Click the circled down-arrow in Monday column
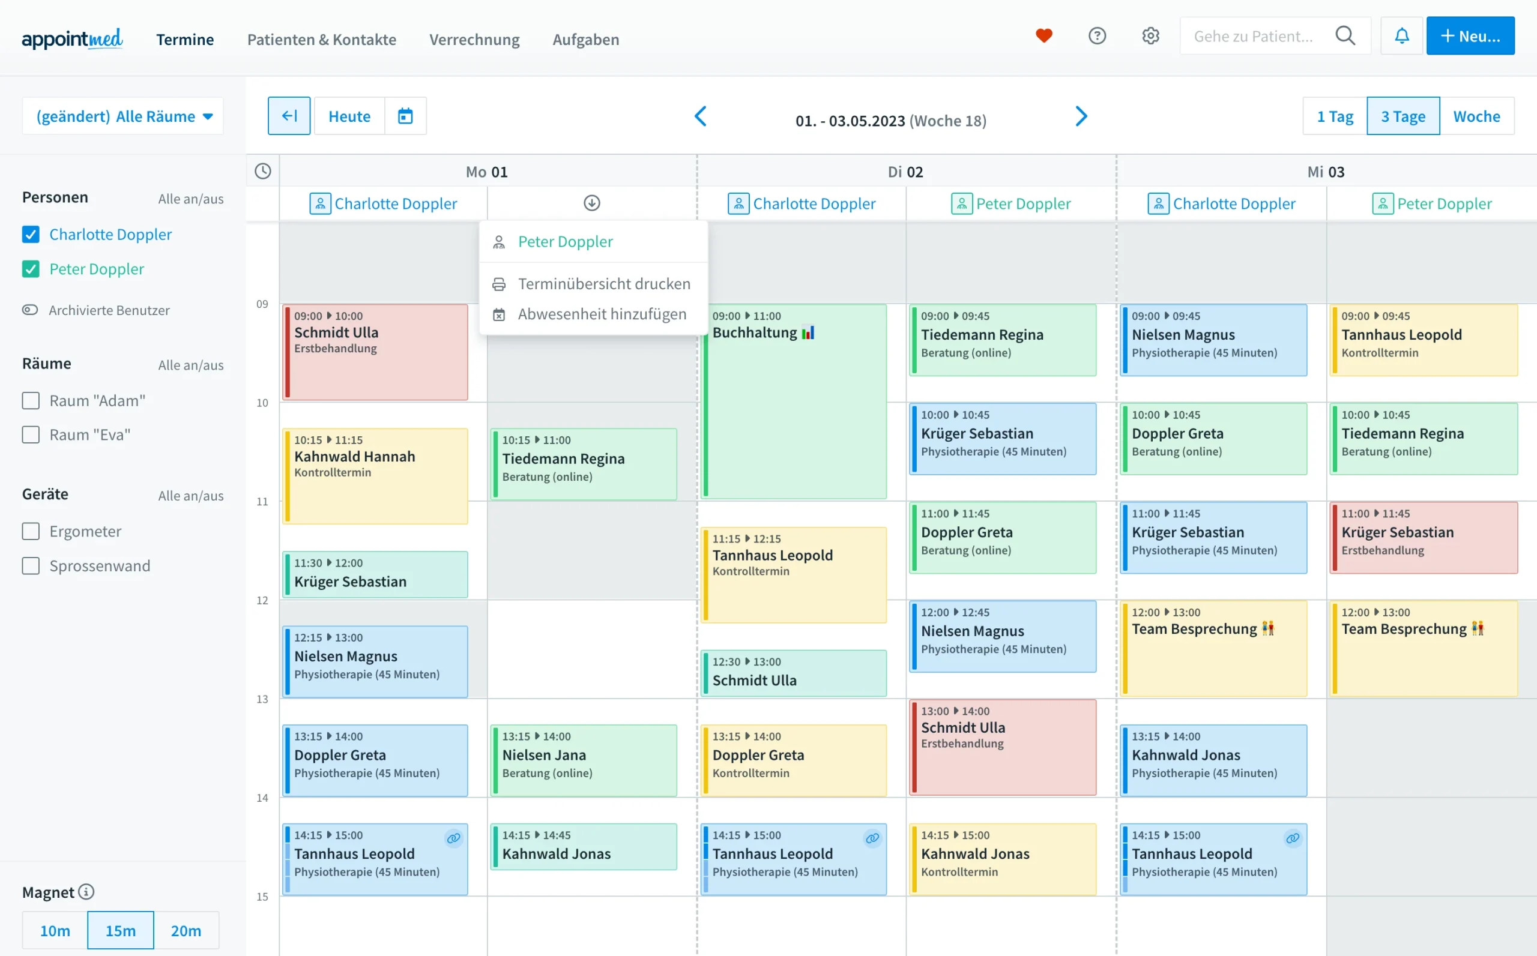 [591, 203]
